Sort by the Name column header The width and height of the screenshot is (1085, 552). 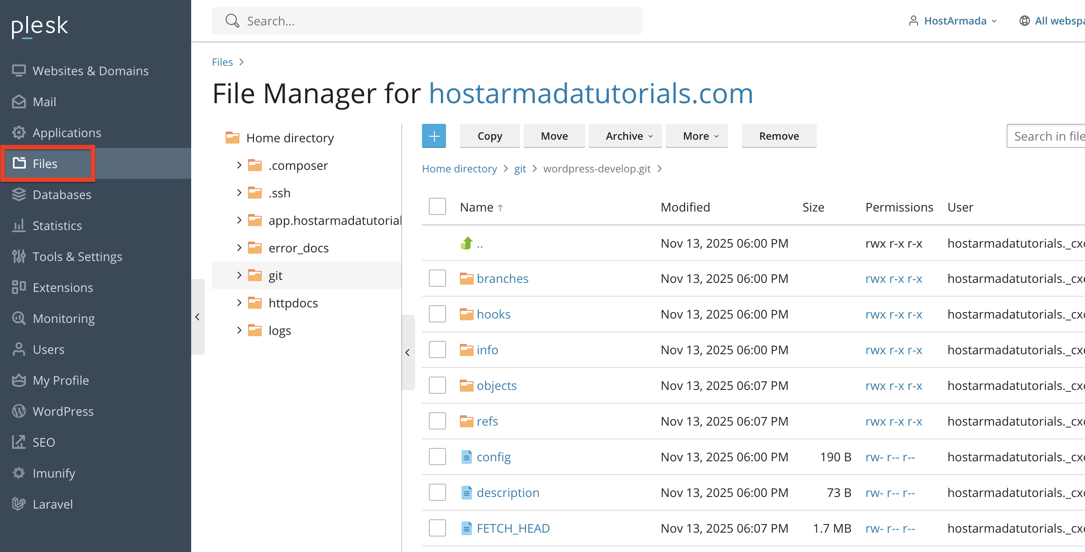481,207
